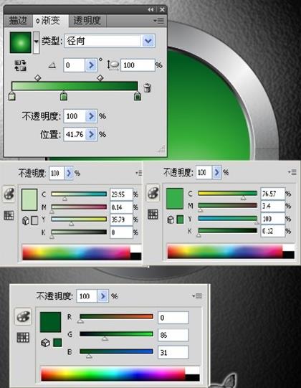301x388 pixels.
Task: Delete the stop with the trash icon
Action: (x=148, y=87)
